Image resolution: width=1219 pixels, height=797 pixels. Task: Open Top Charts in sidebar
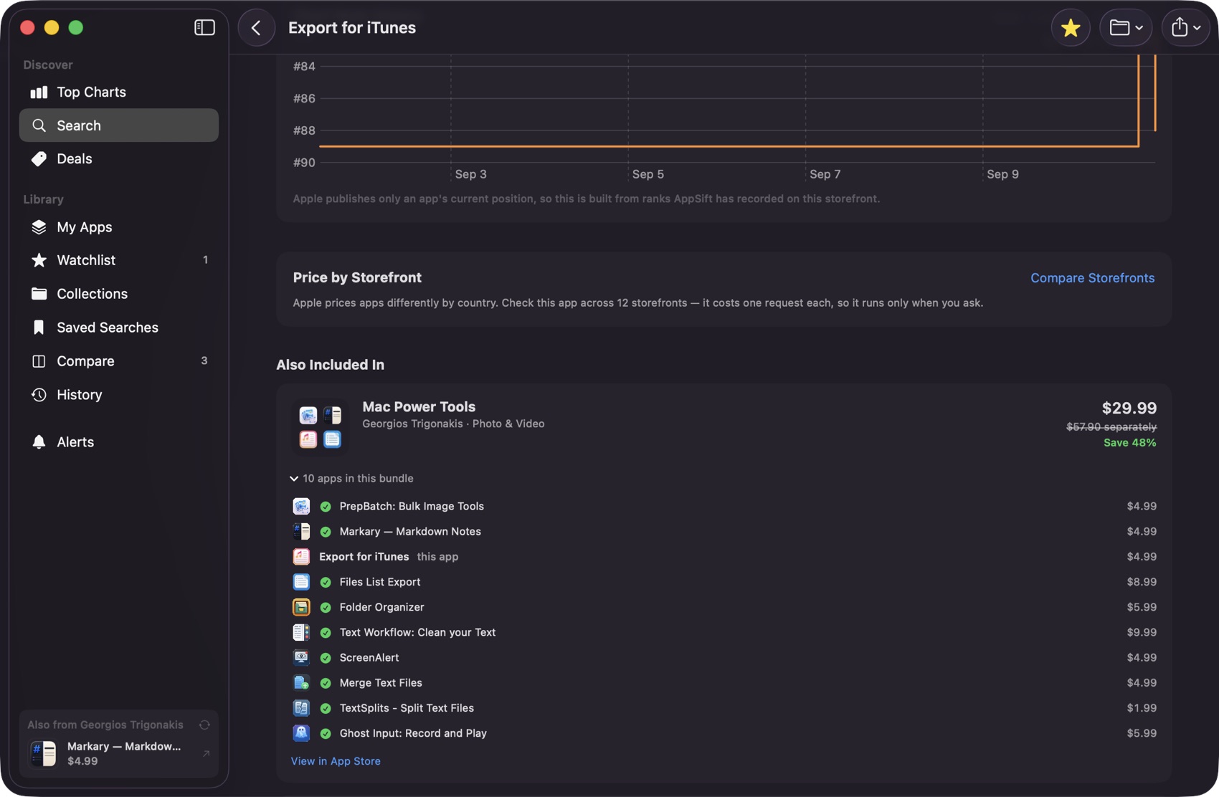[119, 92]
